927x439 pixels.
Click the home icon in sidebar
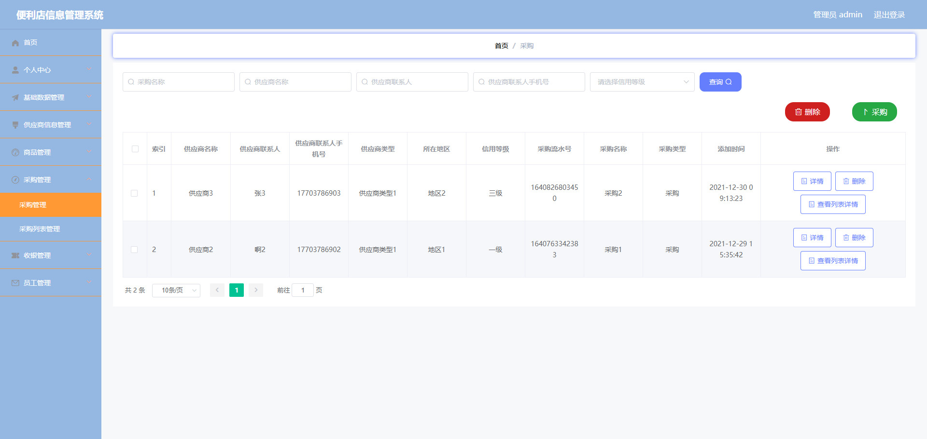tap(15, 43)
